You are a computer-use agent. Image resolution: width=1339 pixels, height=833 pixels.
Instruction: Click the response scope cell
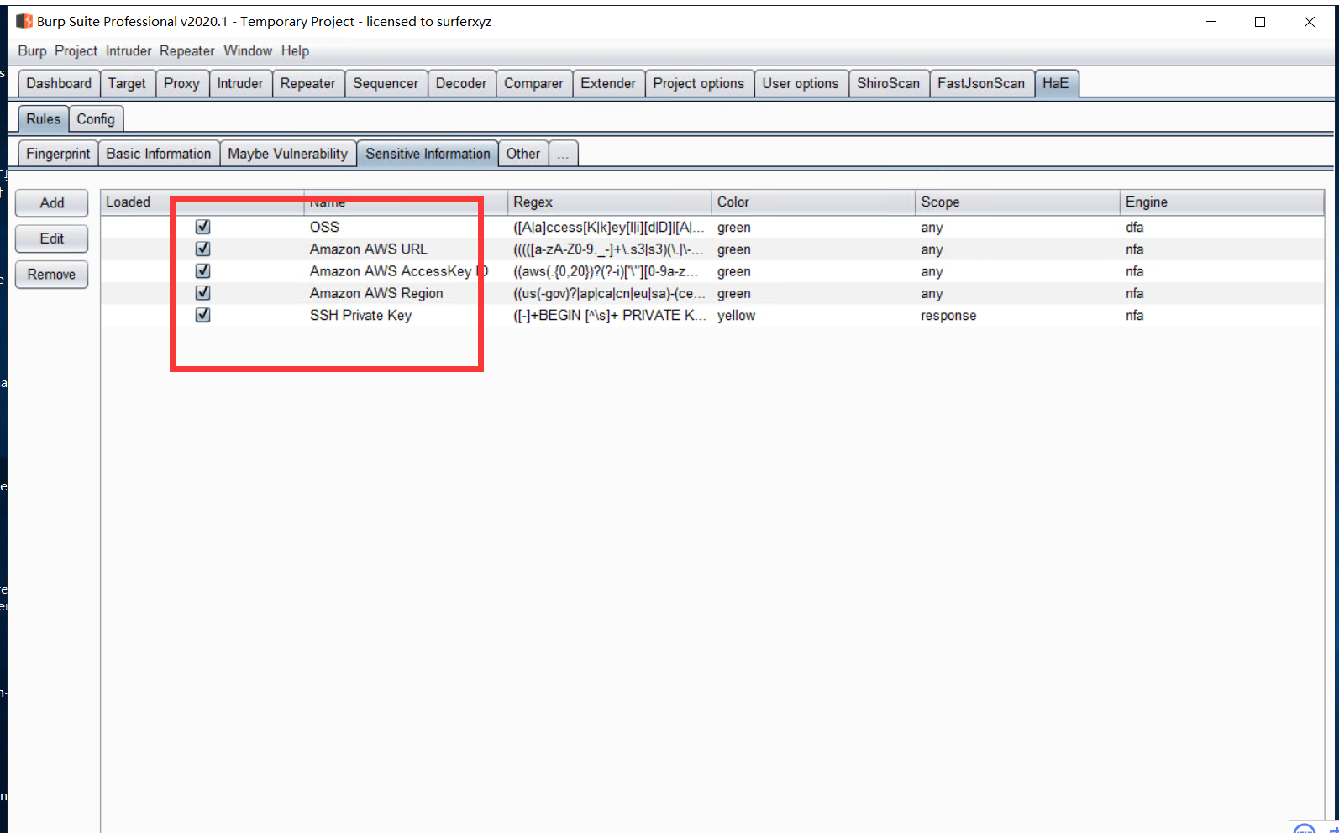click(948, 316)
